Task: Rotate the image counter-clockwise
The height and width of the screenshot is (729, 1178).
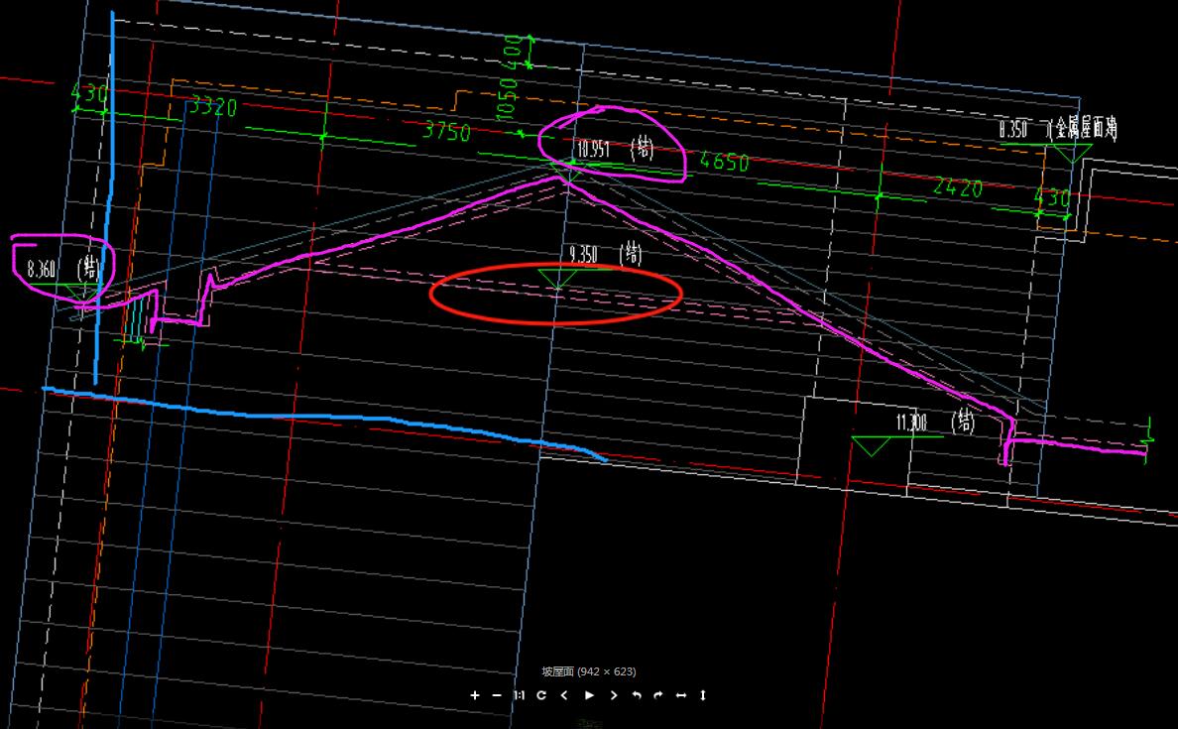Action: [637, 695]
